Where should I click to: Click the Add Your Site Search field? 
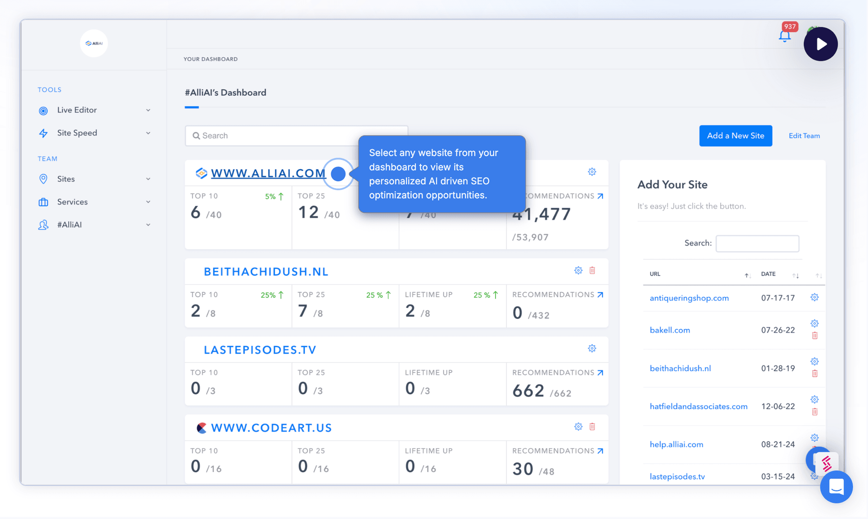click(x=757, y=243)
